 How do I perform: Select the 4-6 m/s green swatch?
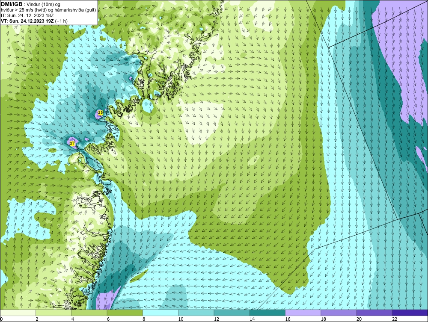tap(89, 313)
